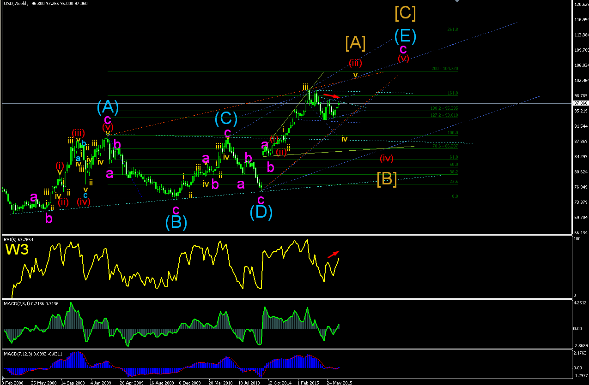Click the 38.2 Fibonacci level label
The height and width of the screenshot is (385, 589).
[x=453, y=172]
